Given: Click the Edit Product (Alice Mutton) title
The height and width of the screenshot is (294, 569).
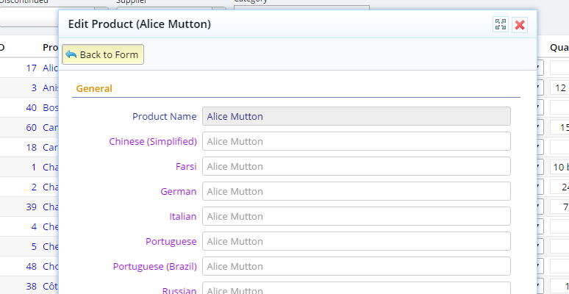Looking at the screenshot, I should [x=140, y=24].
